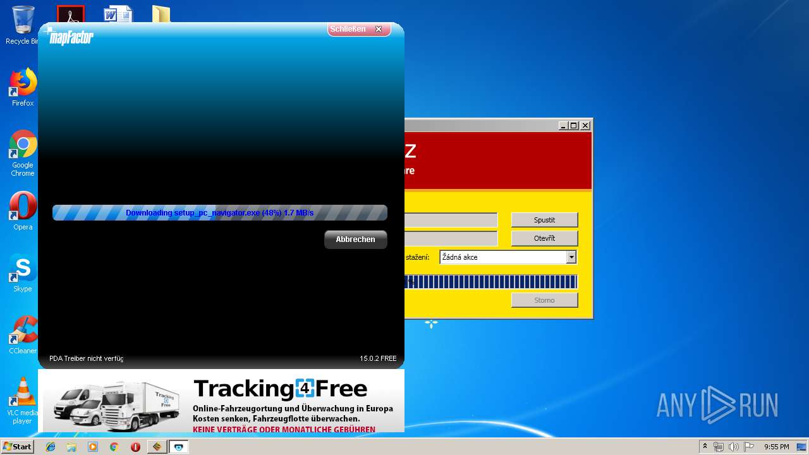Viewport: 809px width, 455px height.
Task: Click the Abbrechen button to cancel the download
Action: [x=355, y=240]
